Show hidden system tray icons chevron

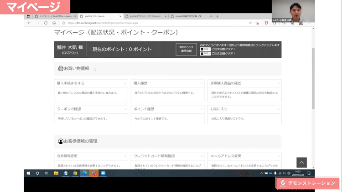(x=262, y=173)
